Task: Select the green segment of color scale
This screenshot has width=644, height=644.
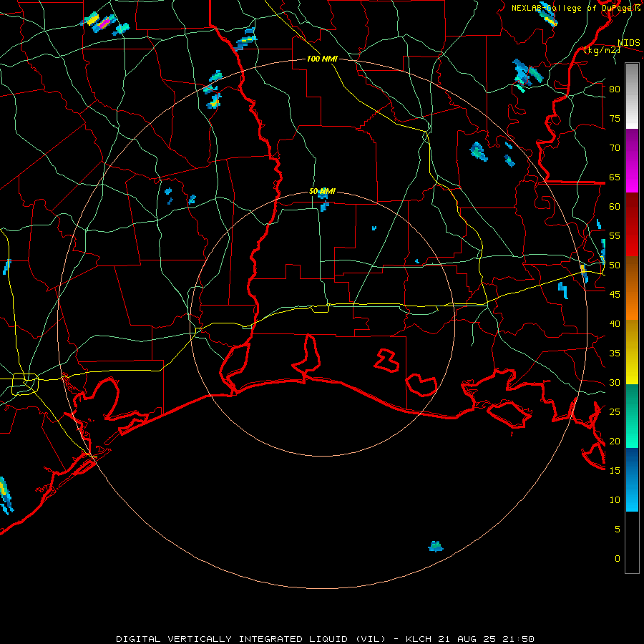Action: pyautogui.click(x=632, y=416)
